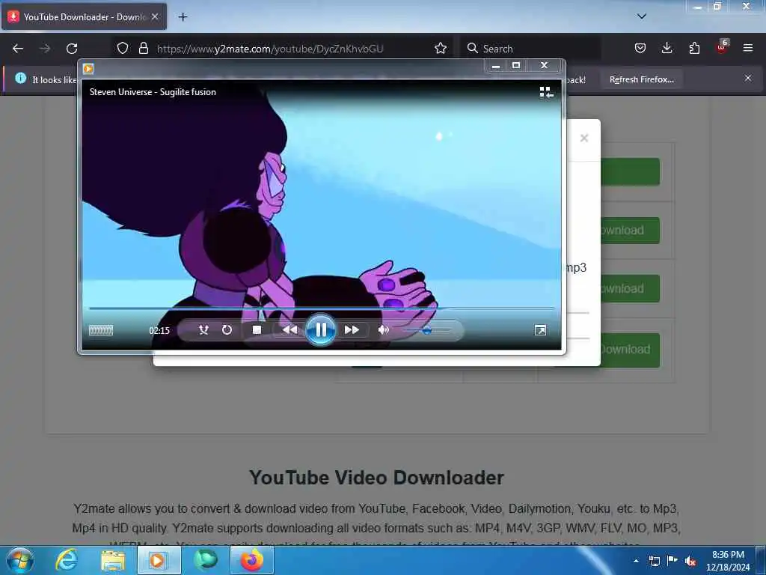Close the YouTube Downloader tab

click(155, 16)
